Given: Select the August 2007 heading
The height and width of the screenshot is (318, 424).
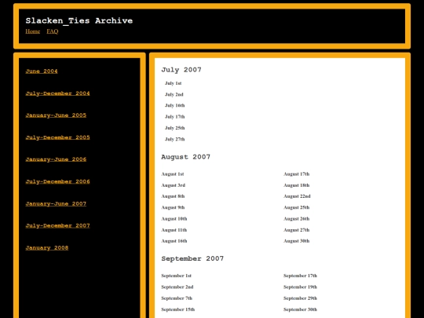Looking at the screenshot, I should pyautogui.click(x=185, y=157).
